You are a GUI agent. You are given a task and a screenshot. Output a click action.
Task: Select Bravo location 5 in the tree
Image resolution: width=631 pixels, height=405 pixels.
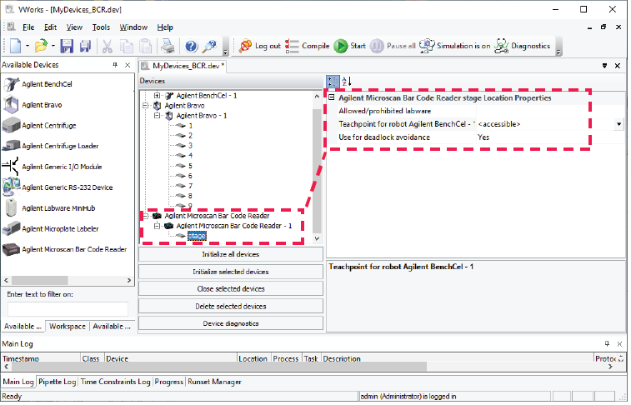click(x=190, y=166)
